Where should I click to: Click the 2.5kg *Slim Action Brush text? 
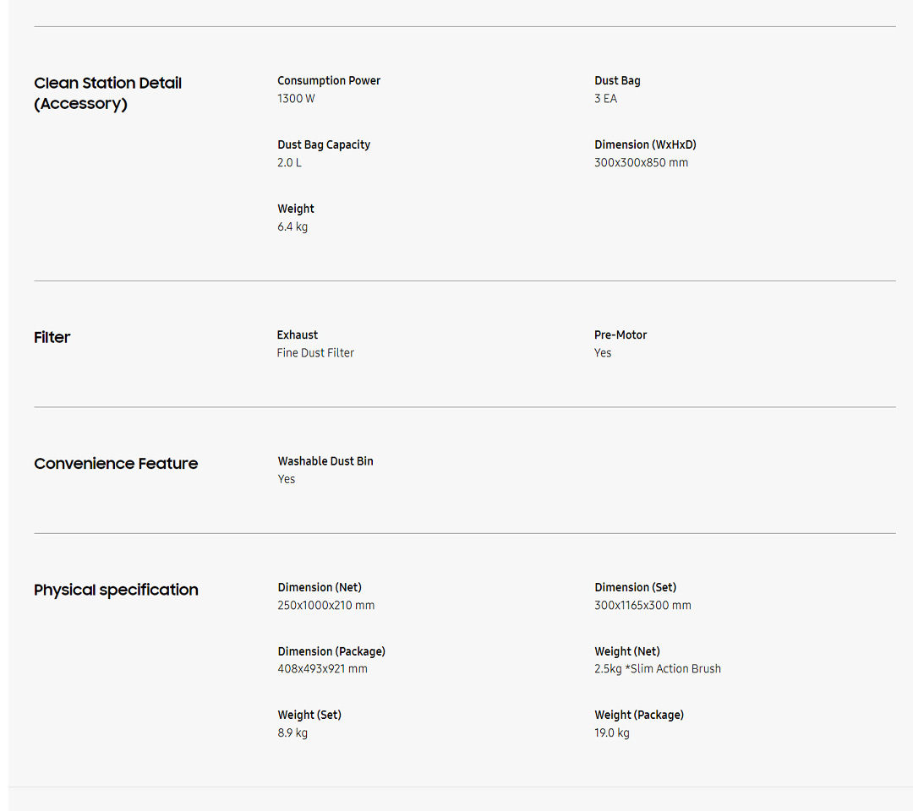(x=658, y=669)
